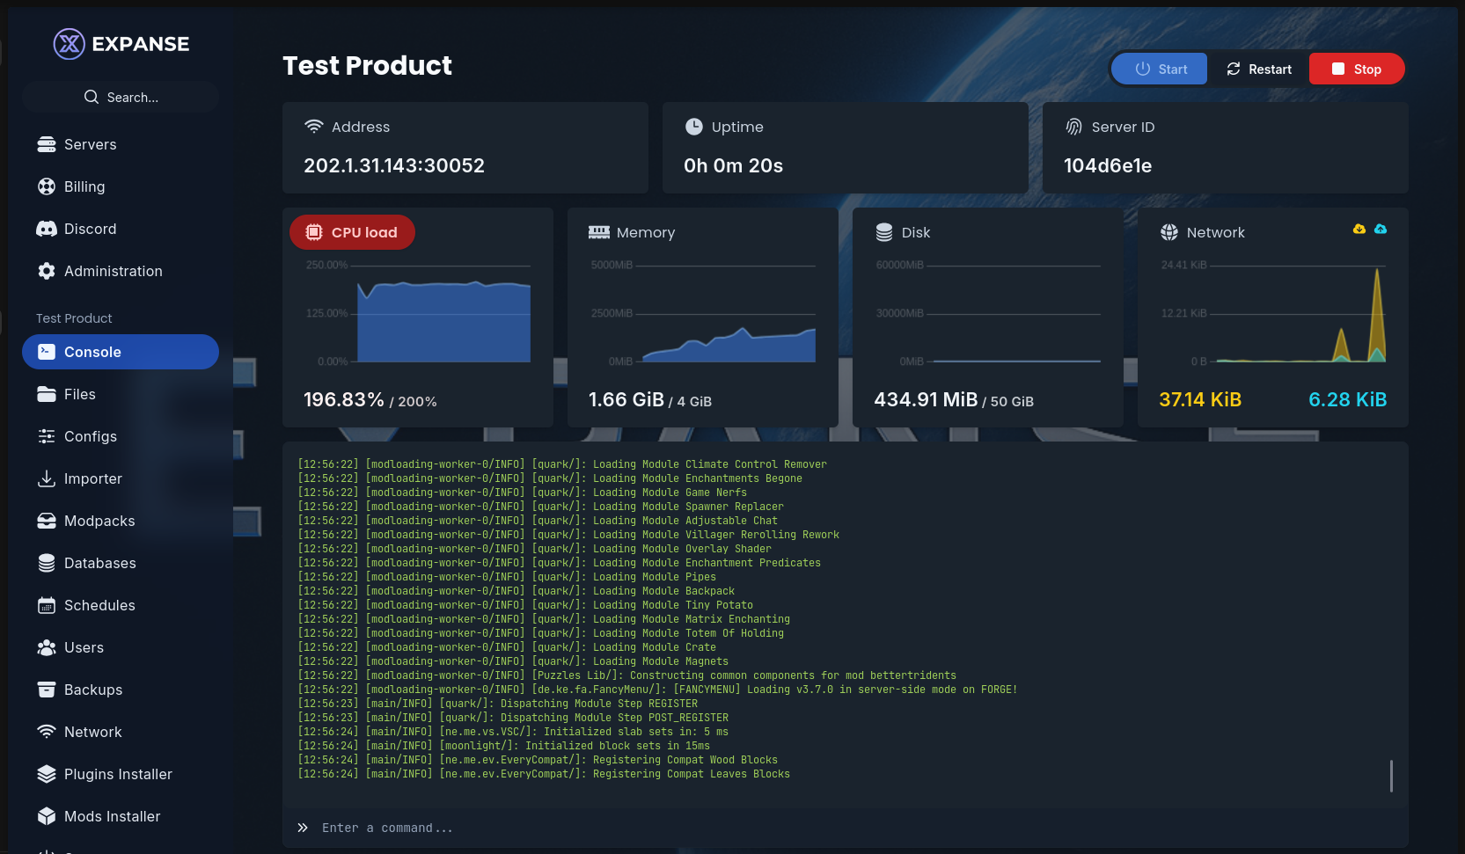This screenshot has width=1465, height=854.
Task: Select the Modpacks sidebar icon
Action: pyautogui.click(x=47, y=521)
